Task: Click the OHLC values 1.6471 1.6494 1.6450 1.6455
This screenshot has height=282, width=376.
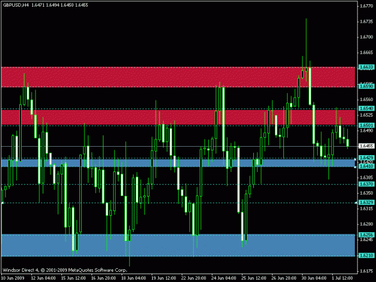Action: click(x=60, y=5)
